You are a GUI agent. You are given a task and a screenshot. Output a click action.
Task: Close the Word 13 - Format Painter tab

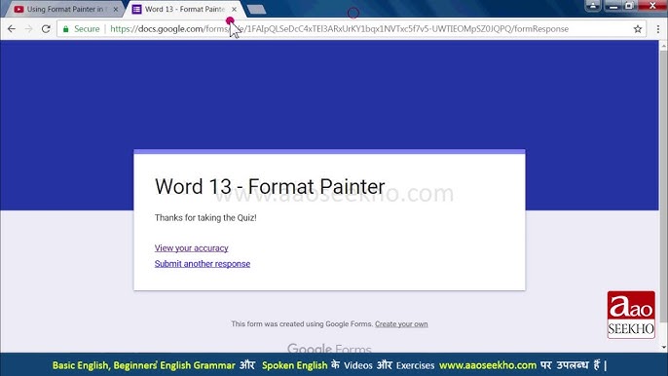tap(234, 9)
